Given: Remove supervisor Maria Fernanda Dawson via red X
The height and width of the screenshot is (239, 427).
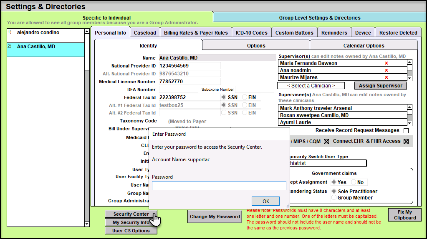Looking at the screenshot, I should tap(387, 63).
